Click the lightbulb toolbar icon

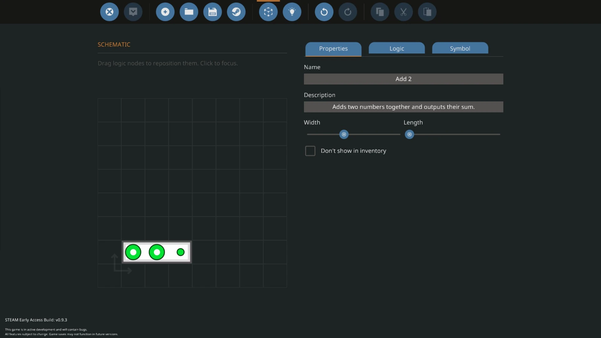tap(292, 12)
